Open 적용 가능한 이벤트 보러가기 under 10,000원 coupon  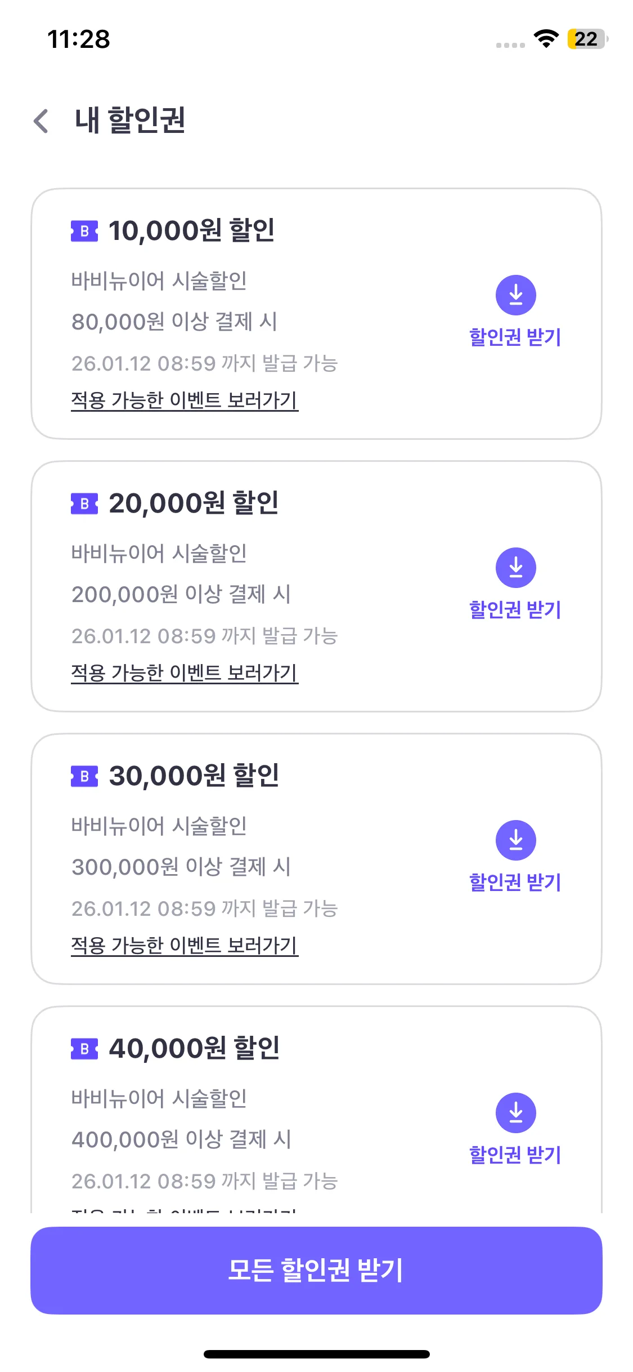tap(185, 400)
